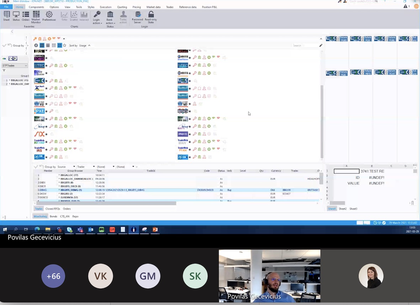Switch to the Sheet2 tab
The image size is (420, 305).
342,209
